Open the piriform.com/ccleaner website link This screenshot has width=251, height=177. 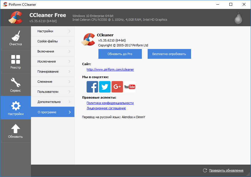coord(110,69)
